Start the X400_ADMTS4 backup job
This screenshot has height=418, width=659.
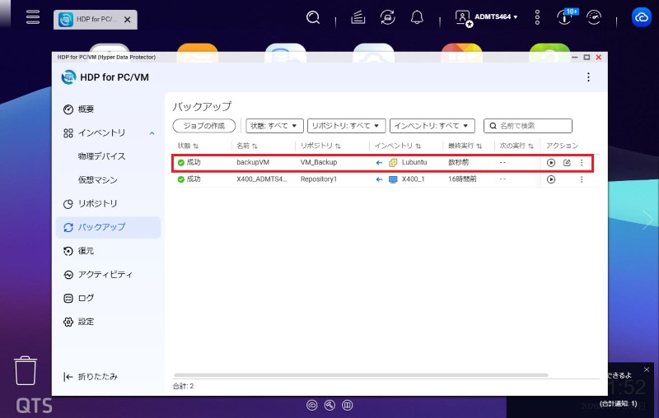551,179
